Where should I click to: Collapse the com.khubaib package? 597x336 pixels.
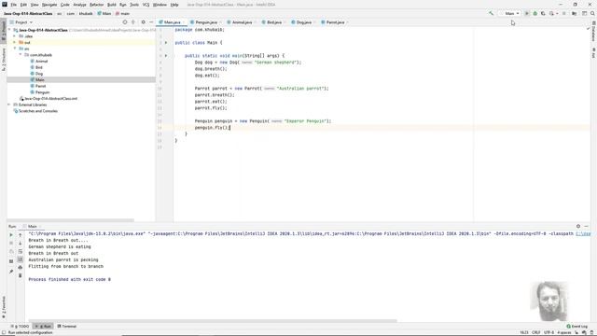[21, 55]
